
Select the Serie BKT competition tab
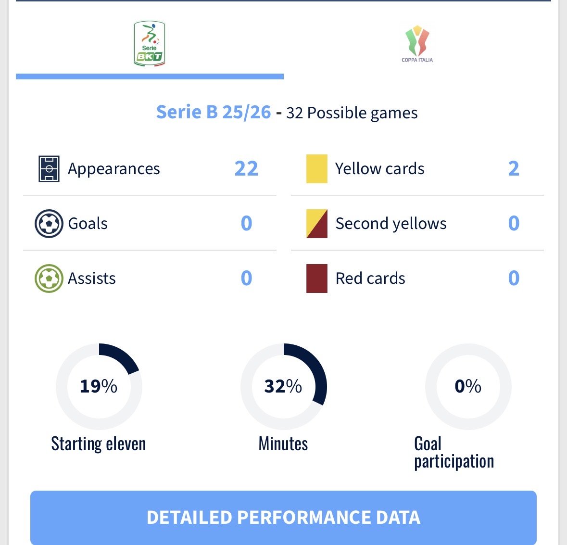click(150, 44)
